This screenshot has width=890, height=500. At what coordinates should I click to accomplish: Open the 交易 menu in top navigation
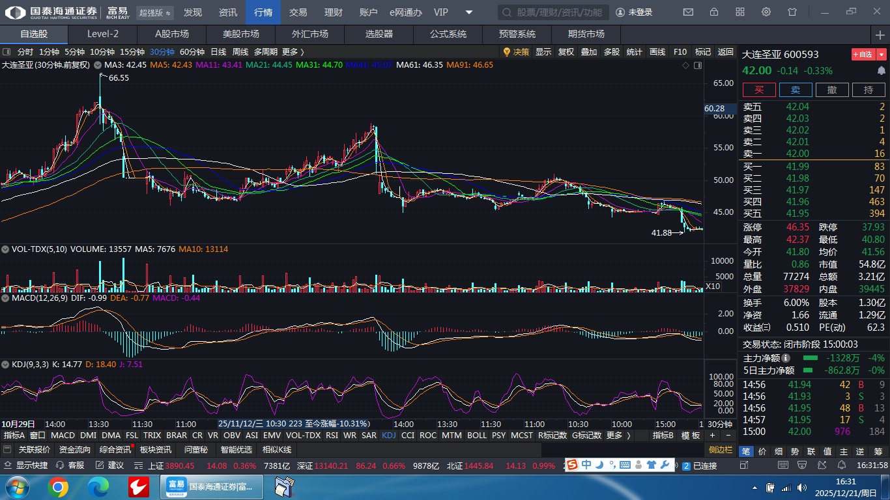coord(298,12)
